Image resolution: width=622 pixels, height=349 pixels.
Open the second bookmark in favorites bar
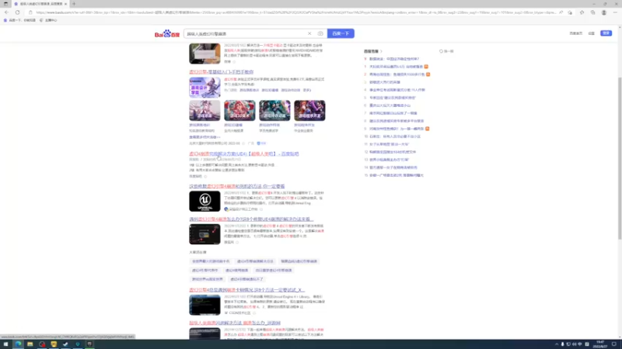click(x=48, y=20)
